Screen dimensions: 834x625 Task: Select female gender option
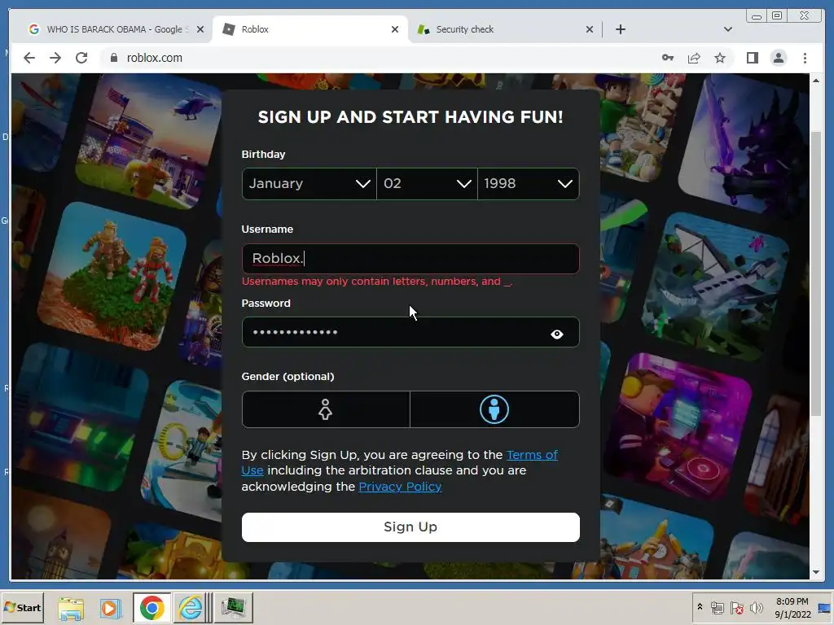coord(326,409)
